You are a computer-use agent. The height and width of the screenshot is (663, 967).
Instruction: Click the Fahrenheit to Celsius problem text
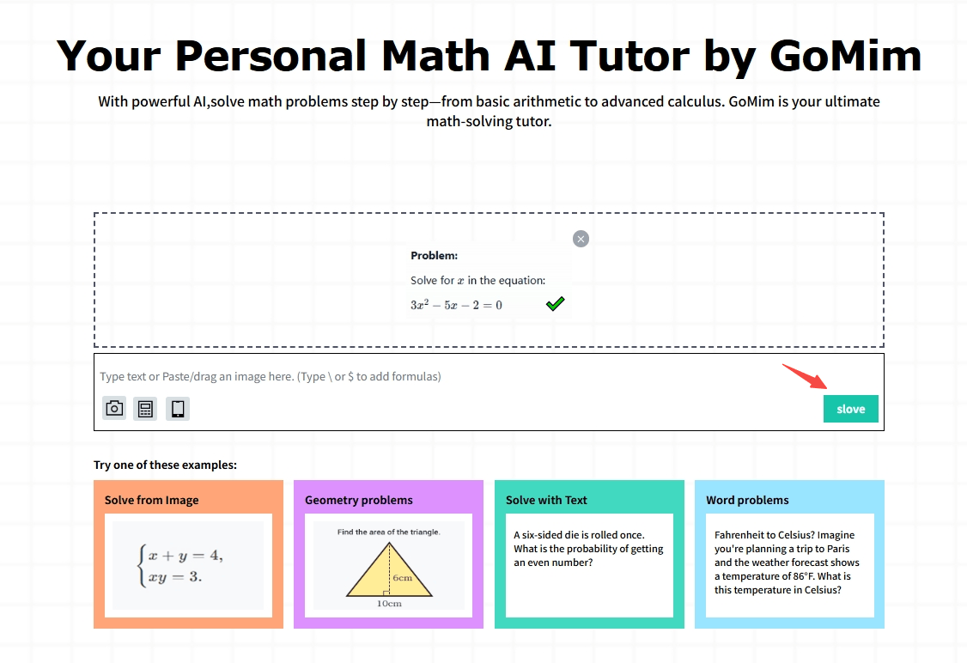coord(787,563)
